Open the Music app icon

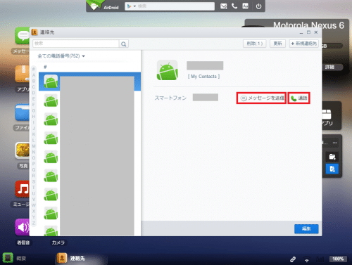click(x=23, y=189)
